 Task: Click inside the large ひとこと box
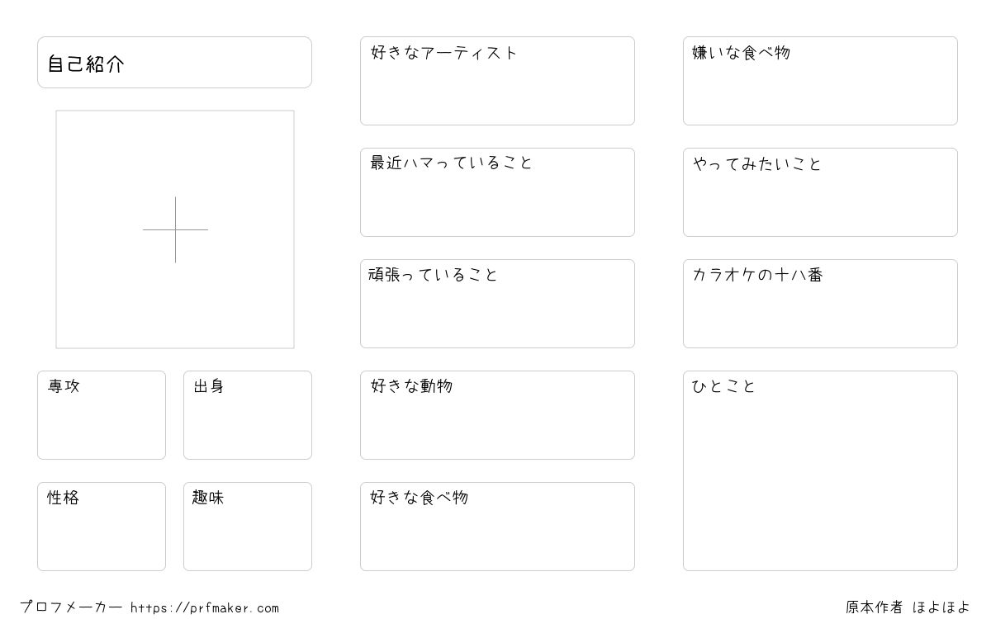(x=820, y=470)
